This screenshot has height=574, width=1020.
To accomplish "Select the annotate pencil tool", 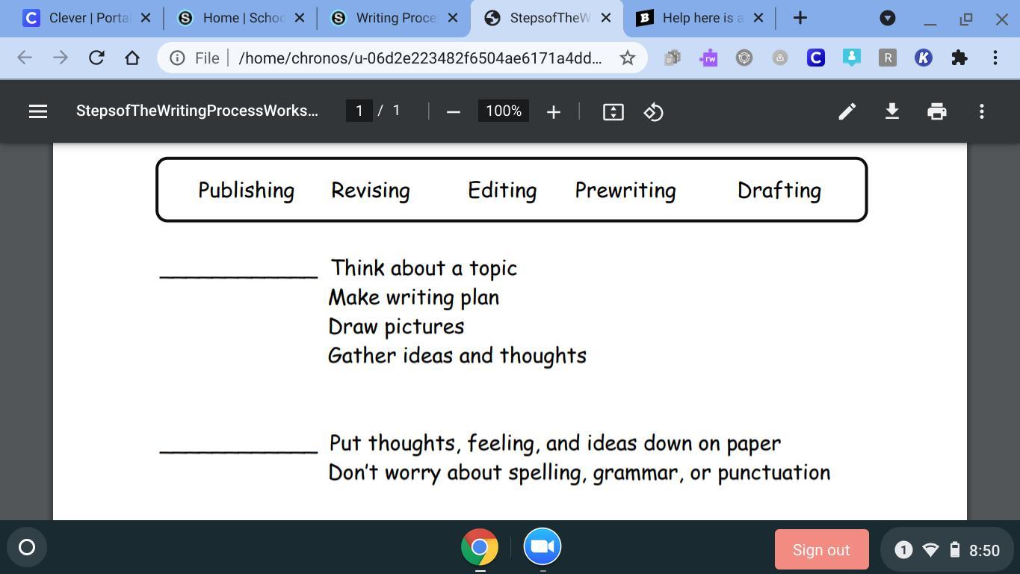I will tap(847, 111).
